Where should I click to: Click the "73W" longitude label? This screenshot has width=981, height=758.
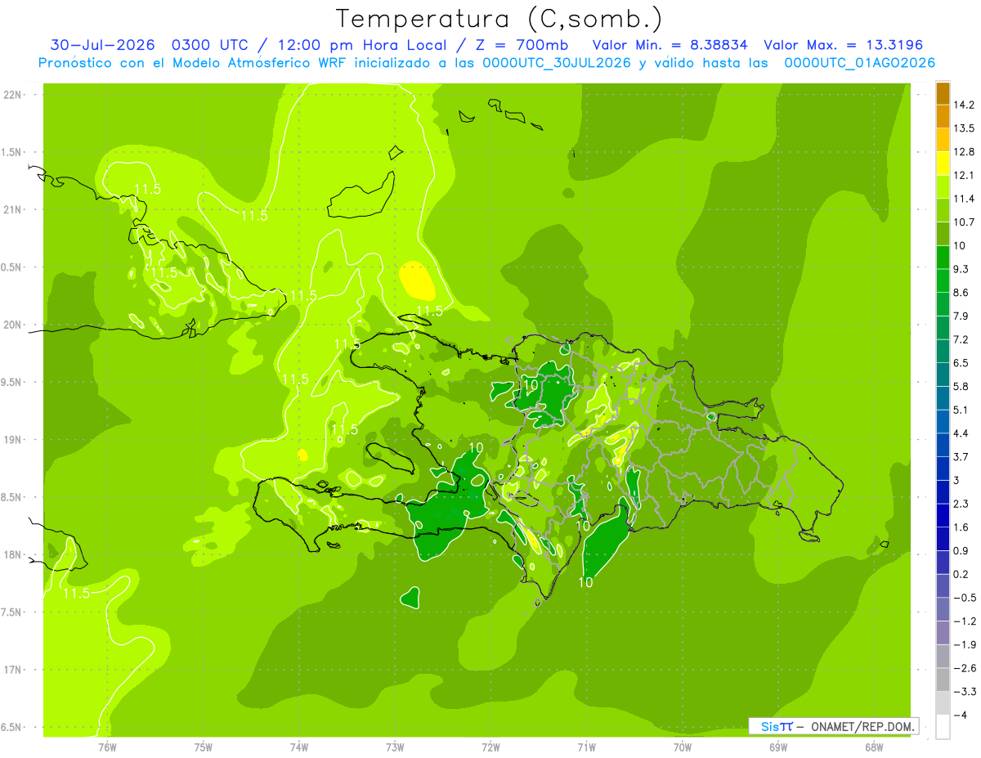coord(395,747)
